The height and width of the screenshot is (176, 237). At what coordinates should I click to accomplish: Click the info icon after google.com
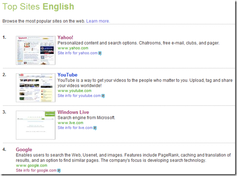tap(59, 170)
